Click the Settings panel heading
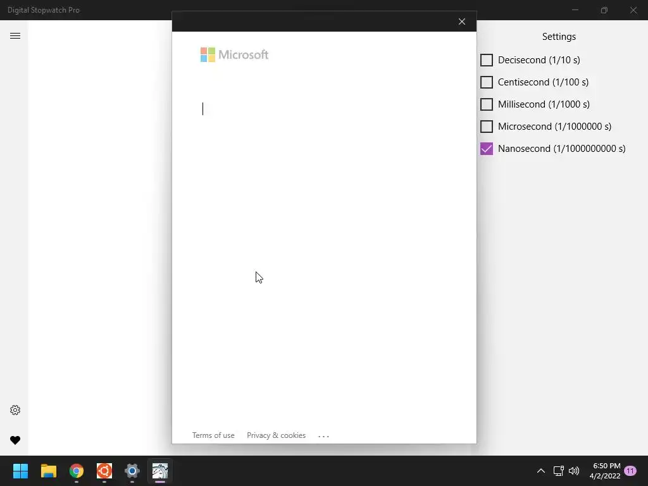Image resolution: width=648 pixels, height=486 pixels. click(x=559, y=37)
